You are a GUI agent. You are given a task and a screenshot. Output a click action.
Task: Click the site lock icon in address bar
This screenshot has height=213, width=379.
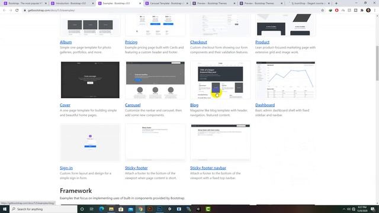pos(24,11)
